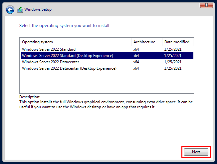Image resolution: width=217 pixels, height=164 pixels.
Task: Click the x64 cell of first Standard row
Action: point(136,49)
